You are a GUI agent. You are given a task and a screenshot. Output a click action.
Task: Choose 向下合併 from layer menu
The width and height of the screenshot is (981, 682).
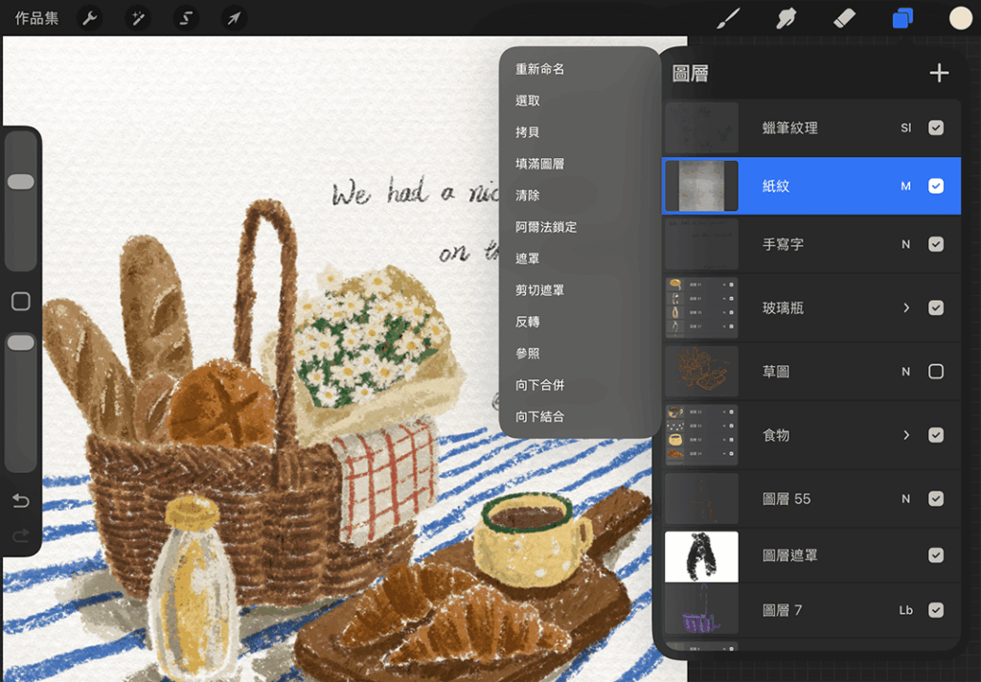pos(539,385)
